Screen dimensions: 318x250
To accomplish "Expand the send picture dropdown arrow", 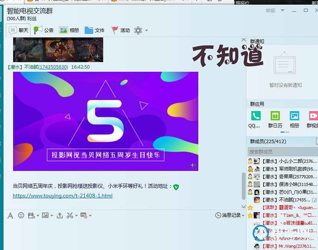I will coord(52,216).
